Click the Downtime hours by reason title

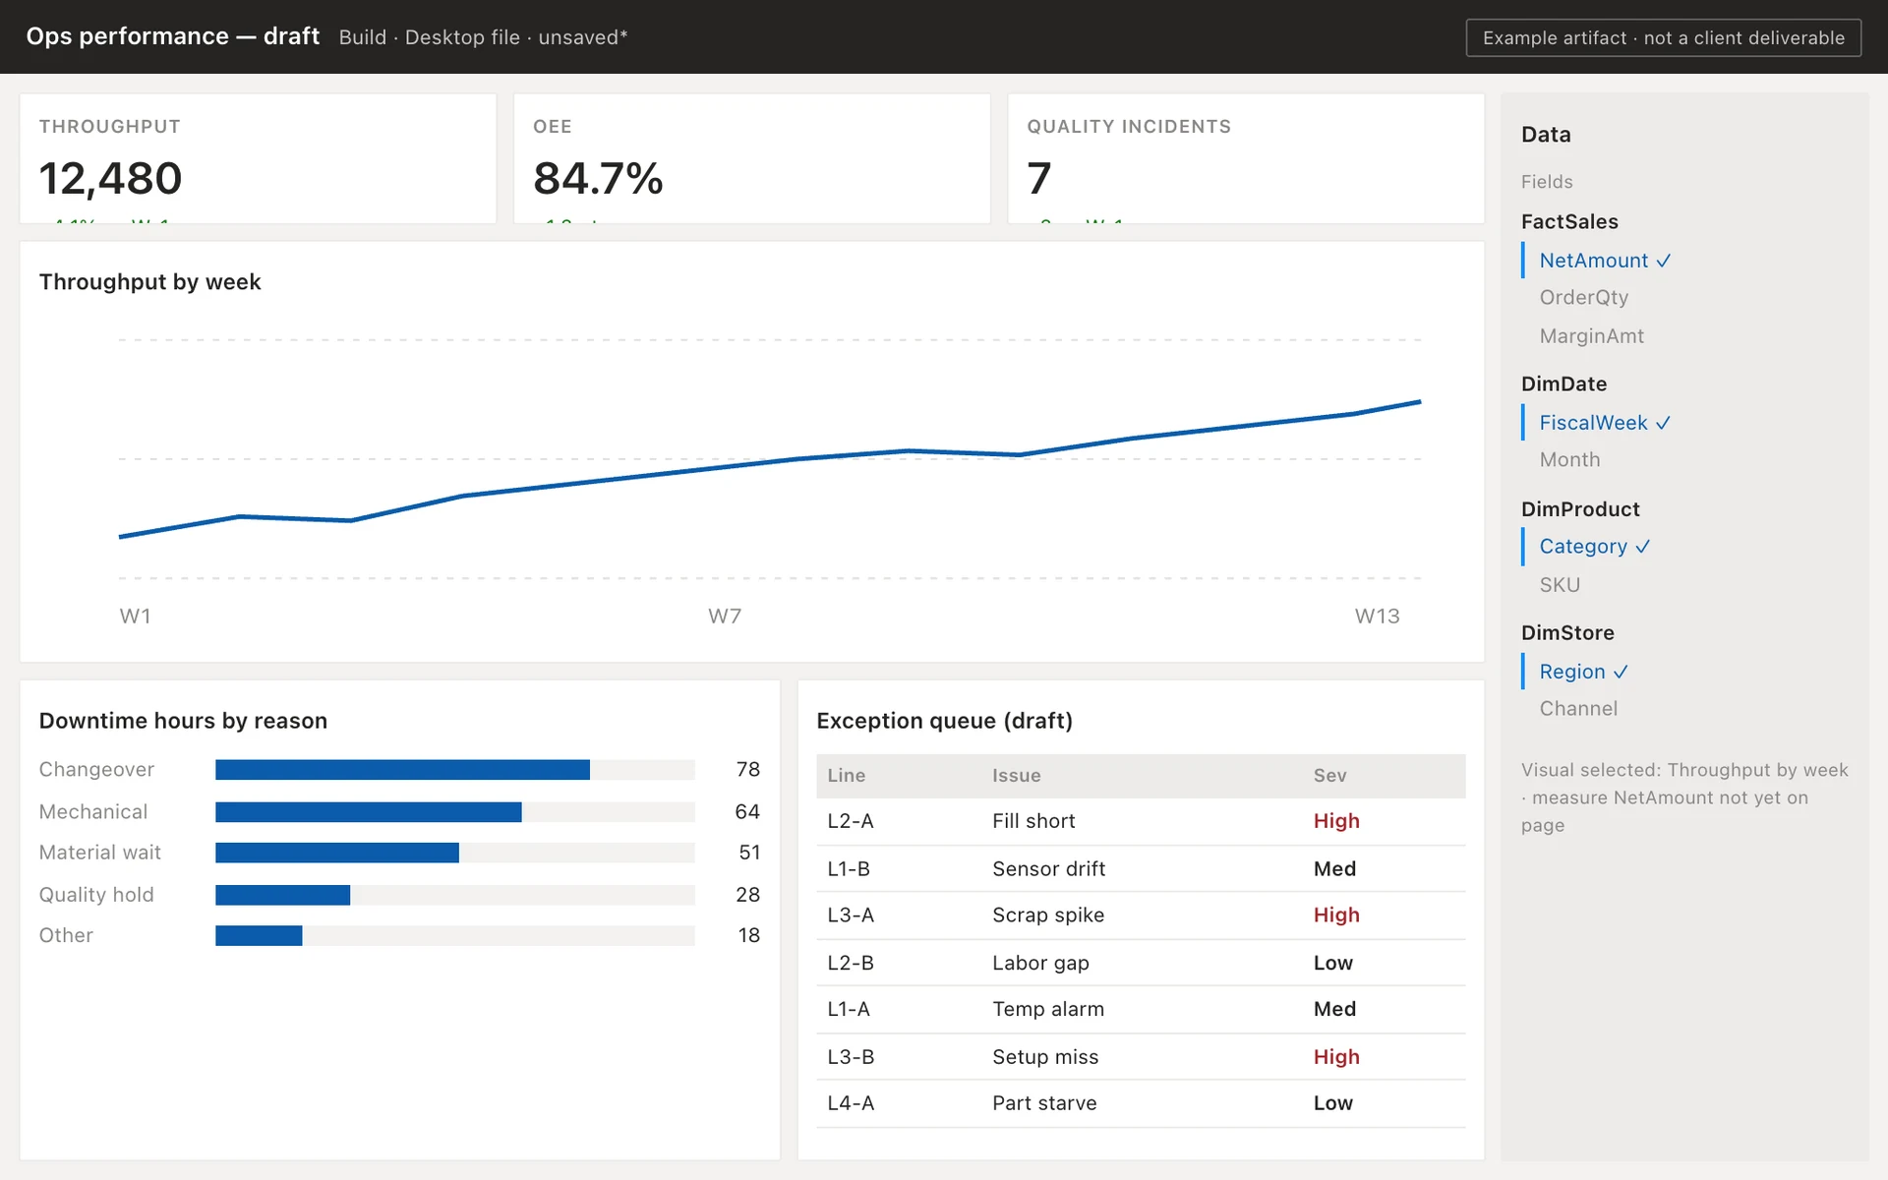coord(183,721)
